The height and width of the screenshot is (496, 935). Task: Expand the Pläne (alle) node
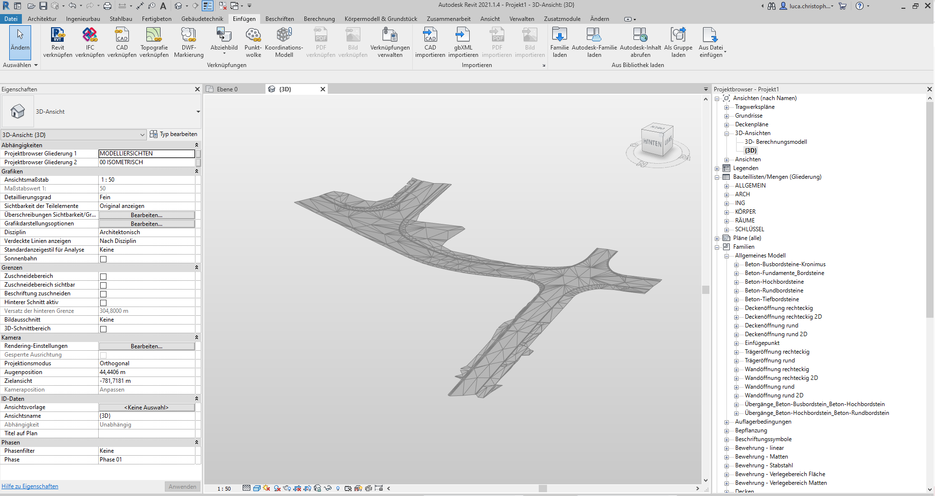[x=717, y=239]
